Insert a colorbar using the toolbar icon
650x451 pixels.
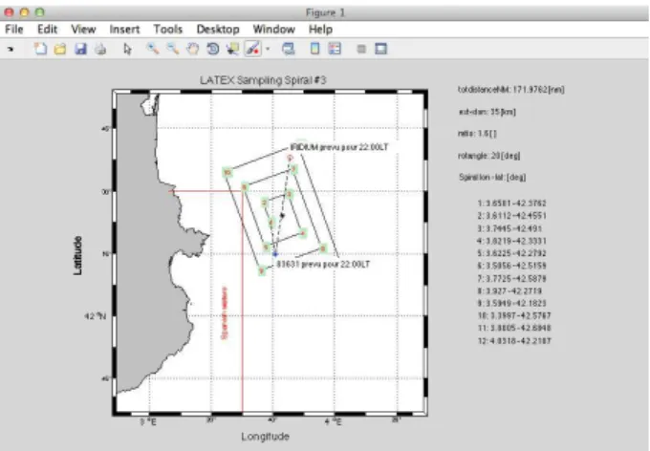(314, 49)
